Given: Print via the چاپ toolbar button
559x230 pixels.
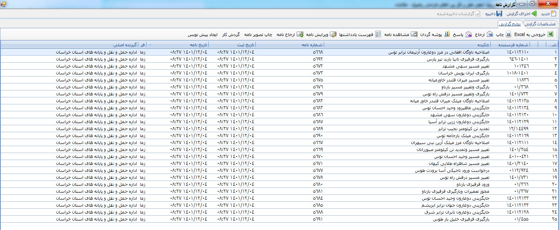Looking at the screenshot, I should tap(503, 34).
